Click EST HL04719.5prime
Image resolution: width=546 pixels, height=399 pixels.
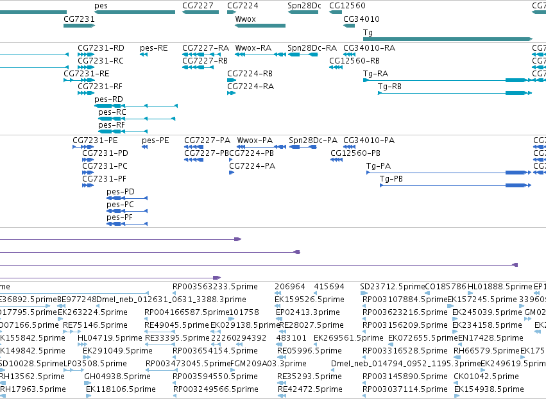[110, 338]
